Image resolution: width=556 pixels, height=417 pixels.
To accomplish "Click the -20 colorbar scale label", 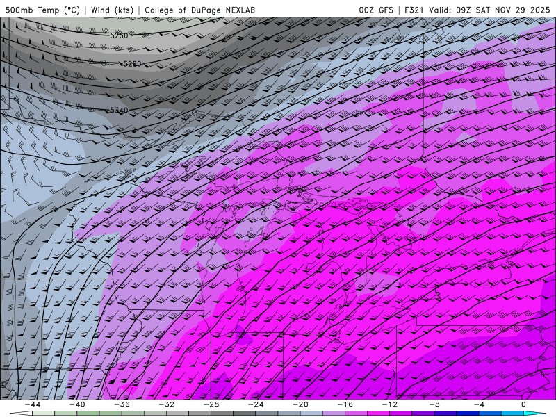I will coord(301,404).
